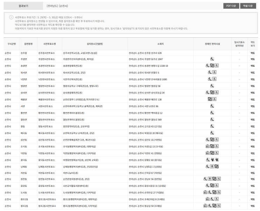Click the 엑셀 다운 export button

click(248, 6)
